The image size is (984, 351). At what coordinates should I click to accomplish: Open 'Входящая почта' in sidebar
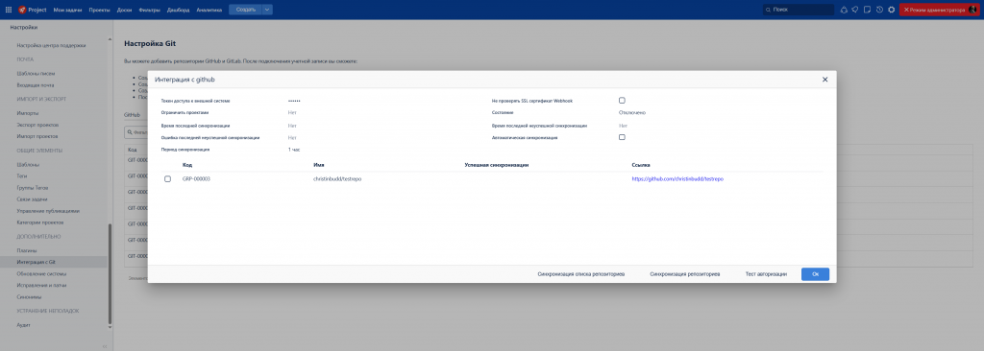pyautogui.click(x=36, y=85)
